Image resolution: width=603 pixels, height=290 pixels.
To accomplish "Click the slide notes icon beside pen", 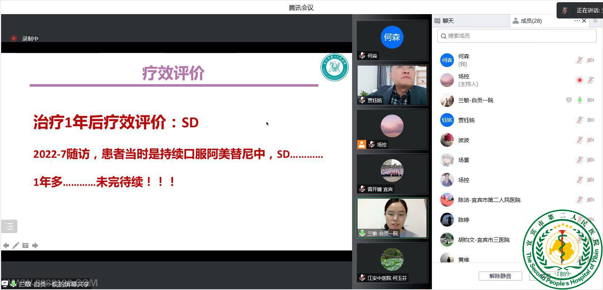I will 25,246.
